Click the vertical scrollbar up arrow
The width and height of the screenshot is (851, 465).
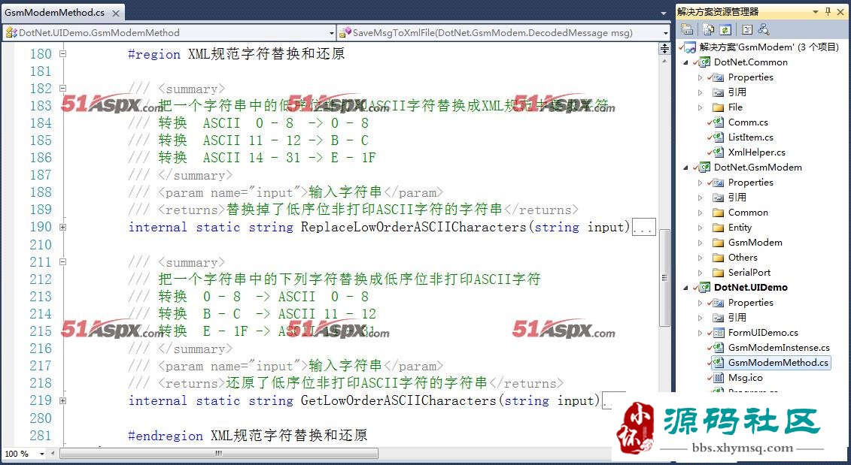(664, 62)
